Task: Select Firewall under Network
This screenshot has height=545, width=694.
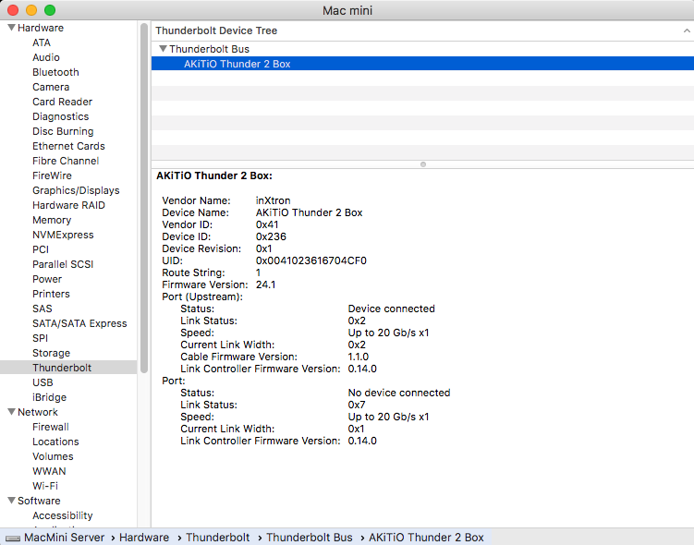Action: [51, 427]
